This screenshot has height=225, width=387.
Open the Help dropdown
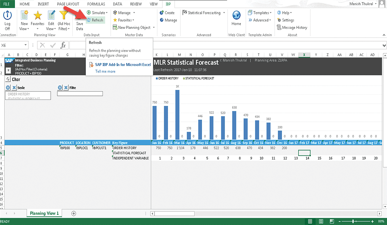pyautogui.click(x=284, y=13)
